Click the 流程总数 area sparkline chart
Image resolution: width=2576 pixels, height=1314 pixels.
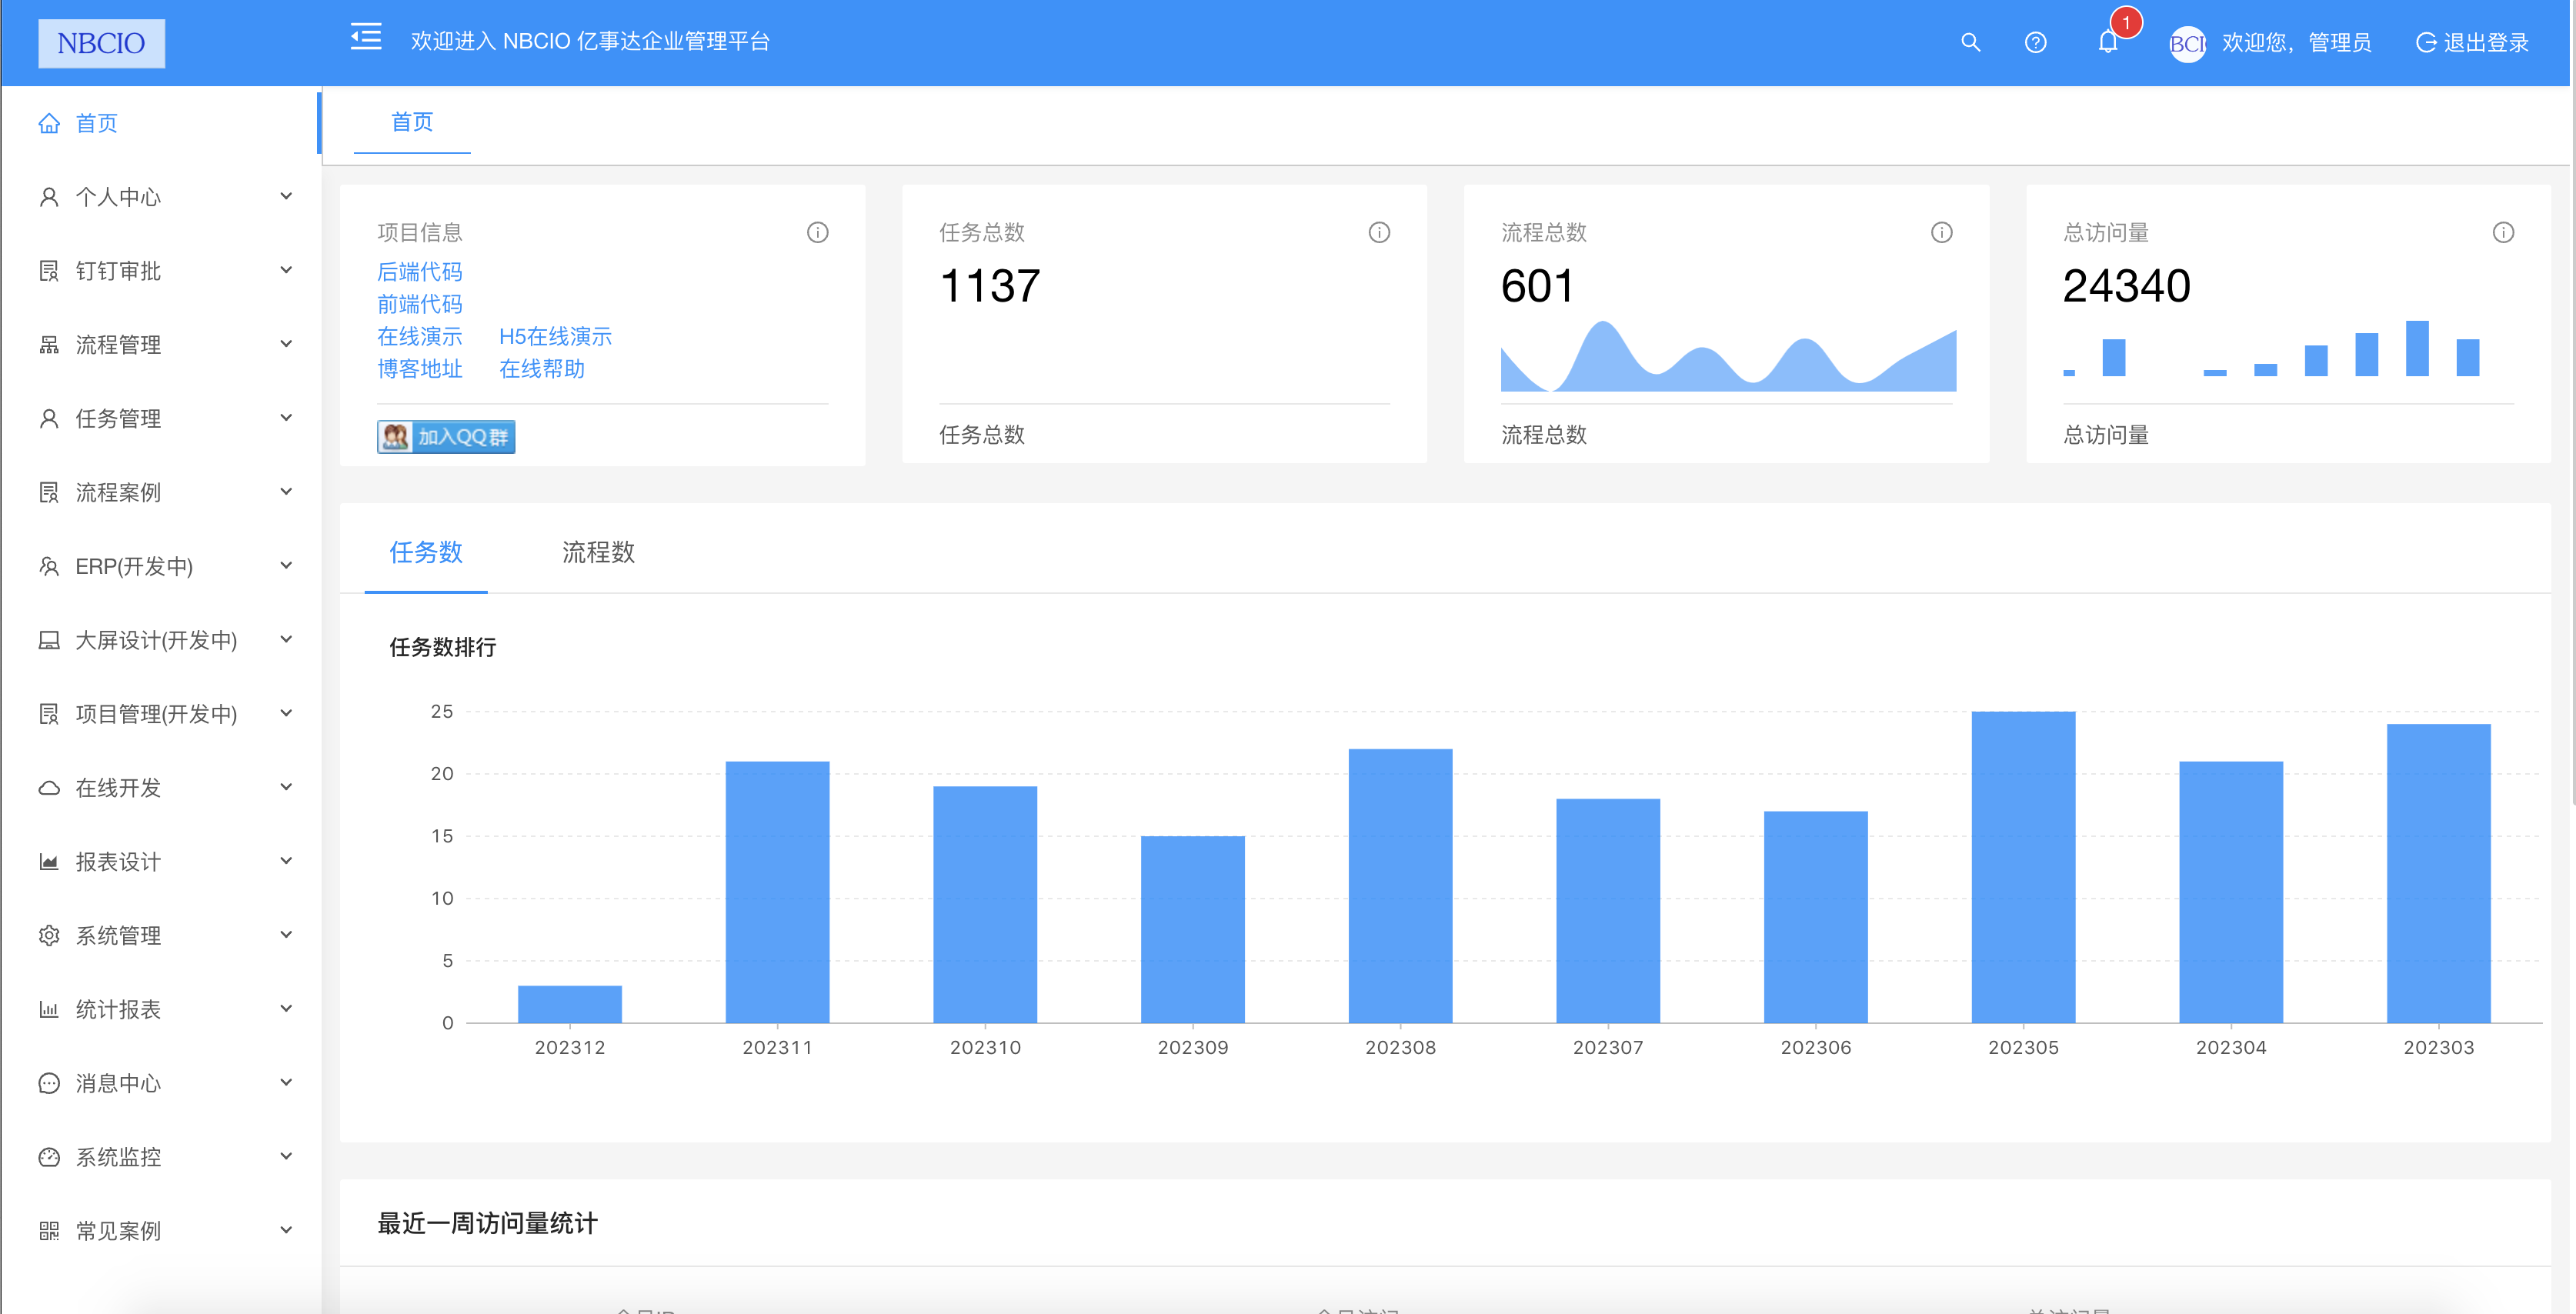(x=1728, y=356)
